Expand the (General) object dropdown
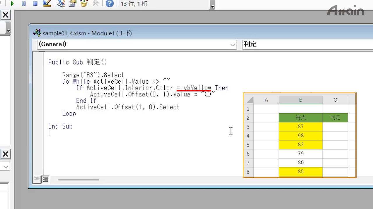 233,45
